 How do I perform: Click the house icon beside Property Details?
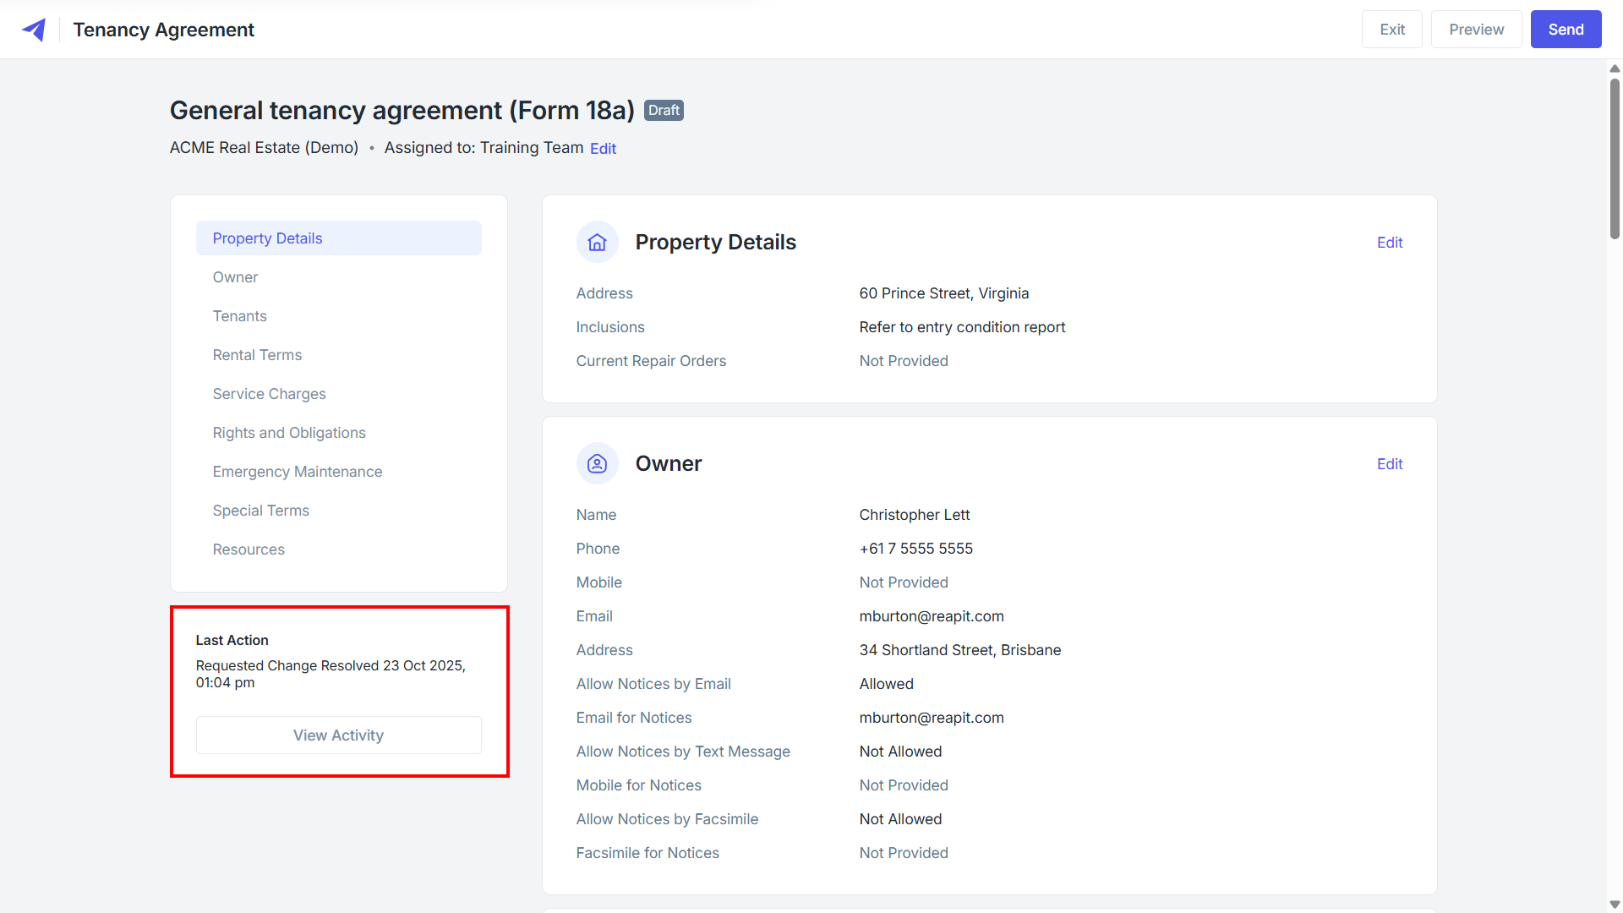click(597, 243)
